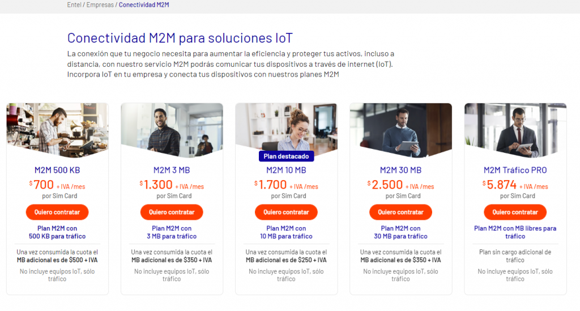
Task: Click Quiero contratar for M2M 500 KB
Action: pyautogui.click(x=57, y=212)
